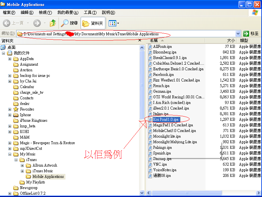262x197 pixels.
Task: Open the Views icon dropdown
Action: [x=114, y=23]
